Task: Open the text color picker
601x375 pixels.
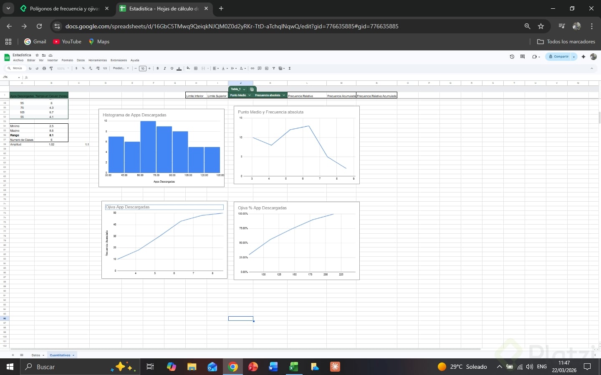Action: 179,68
